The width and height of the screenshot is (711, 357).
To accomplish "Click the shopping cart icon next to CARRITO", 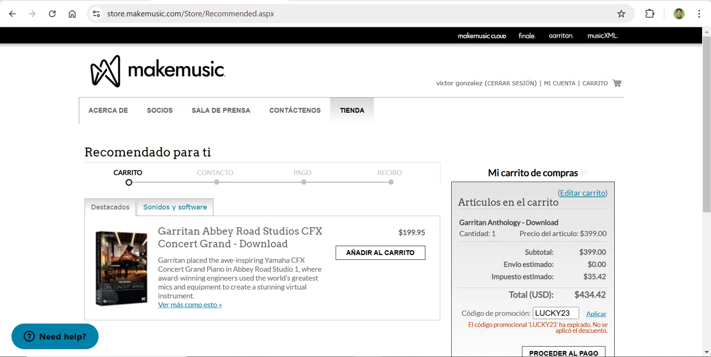I will pos(617,83).
